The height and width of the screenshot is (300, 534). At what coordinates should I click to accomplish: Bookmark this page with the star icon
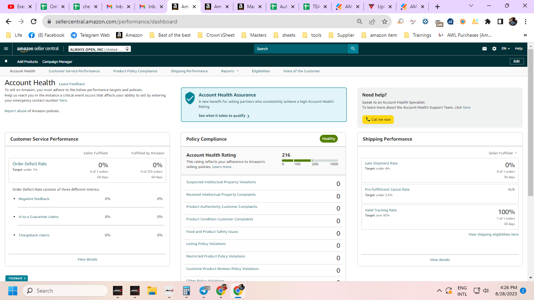point(385,21)
